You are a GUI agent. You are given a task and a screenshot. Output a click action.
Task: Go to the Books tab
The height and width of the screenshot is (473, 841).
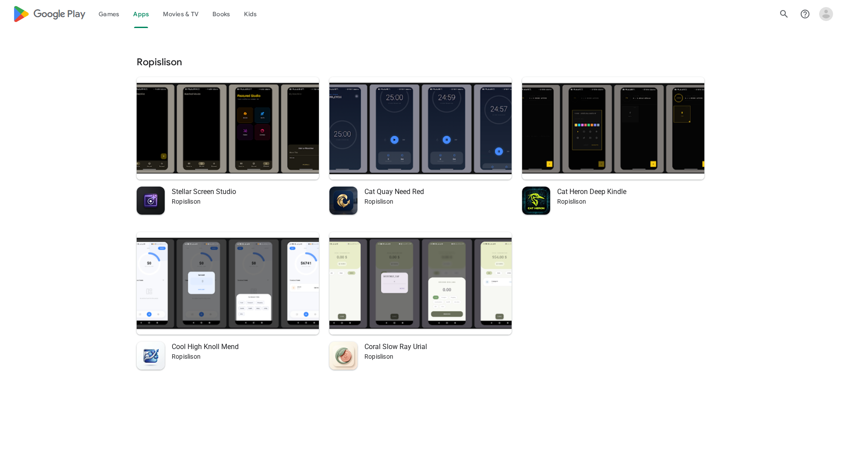[221, 14]
